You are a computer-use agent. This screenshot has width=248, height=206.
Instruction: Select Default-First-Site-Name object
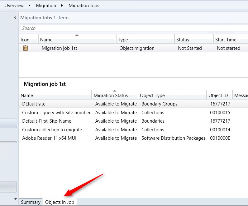coord(47,121)
